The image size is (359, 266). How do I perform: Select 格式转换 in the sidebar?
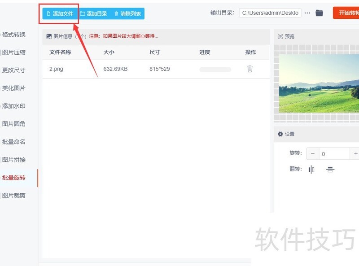click(x=14, y=35)
